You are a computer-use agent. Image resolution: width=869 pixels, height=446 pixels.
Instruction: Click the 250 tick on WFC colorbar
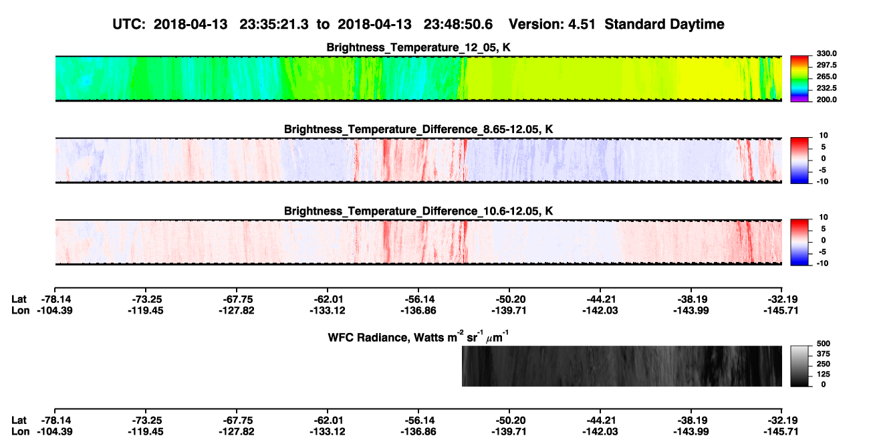(824, 364)
